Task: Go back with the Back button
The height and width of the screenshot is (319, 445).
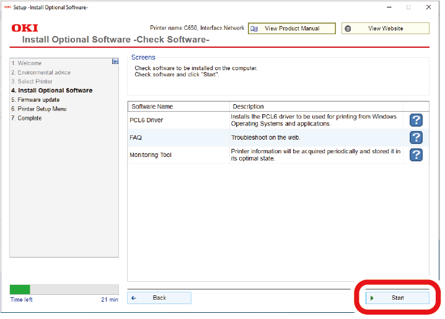Action: 159,298
